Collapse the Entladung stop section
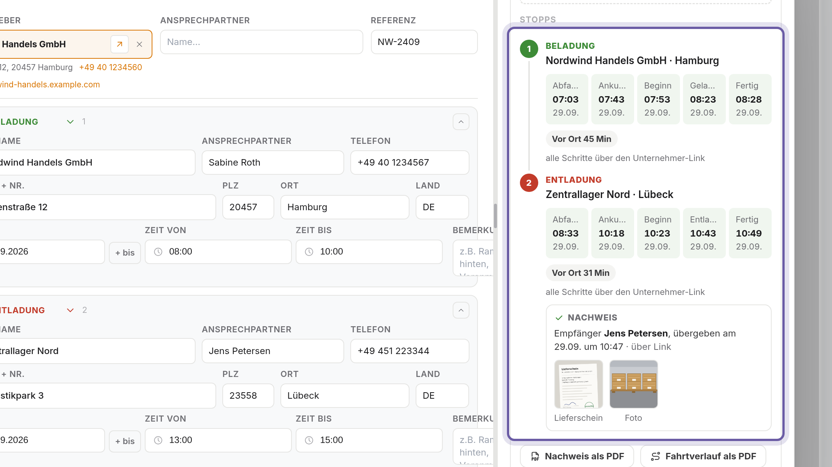The width and height of the screenshot is (832, 467). (461, 310)
